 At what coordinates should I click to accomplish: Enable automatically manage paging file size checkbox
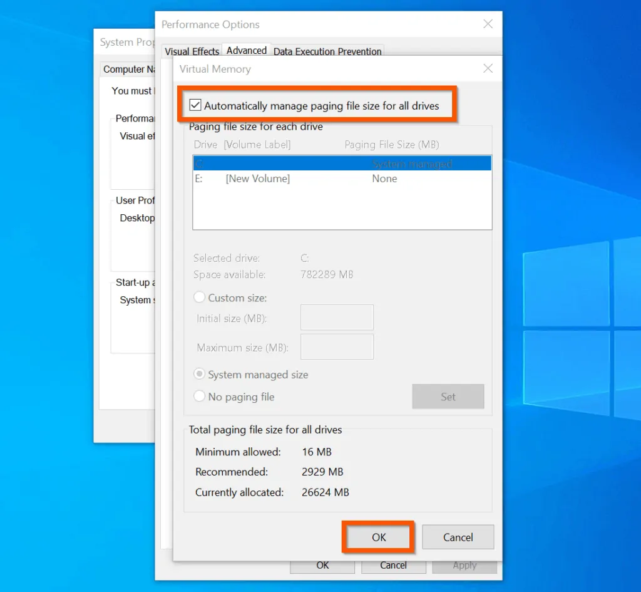click(197, 105)
